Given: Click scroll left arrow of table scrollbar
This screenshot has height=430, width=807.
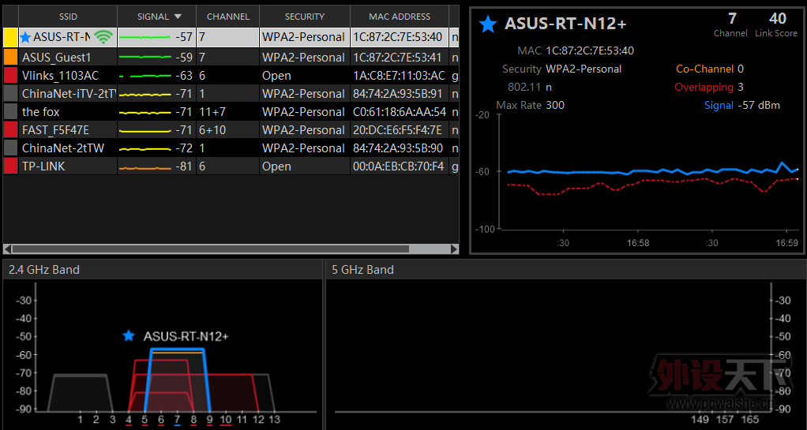Looking at the screenshot, I should (6, 249).
